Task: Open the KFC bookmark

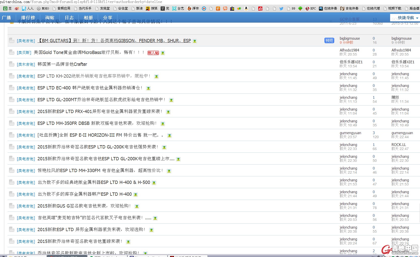Action: click(311, 9)
